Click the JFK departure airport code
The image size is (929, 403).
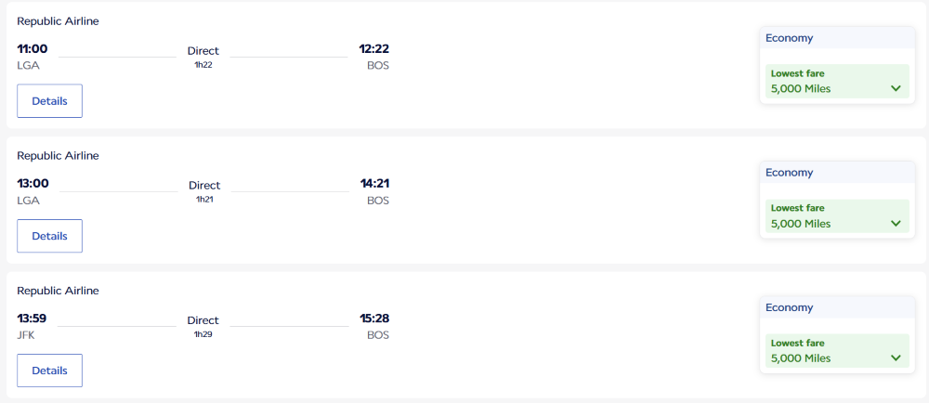click(x=26, y=335)
